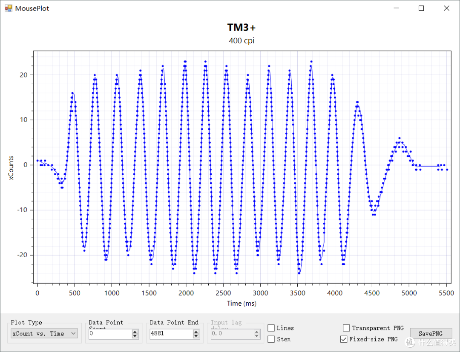Decrease Data Point Start with down arrow
460x352 pixels.
point(135,336)
